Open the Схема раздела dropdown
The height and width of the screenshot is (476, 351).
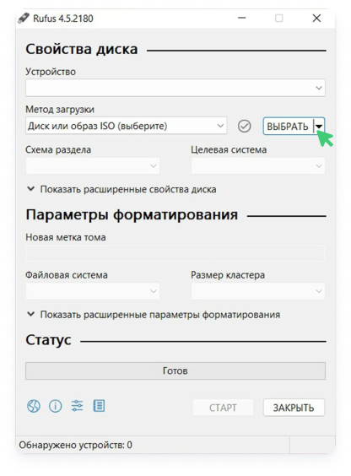[x=93, y=165]
